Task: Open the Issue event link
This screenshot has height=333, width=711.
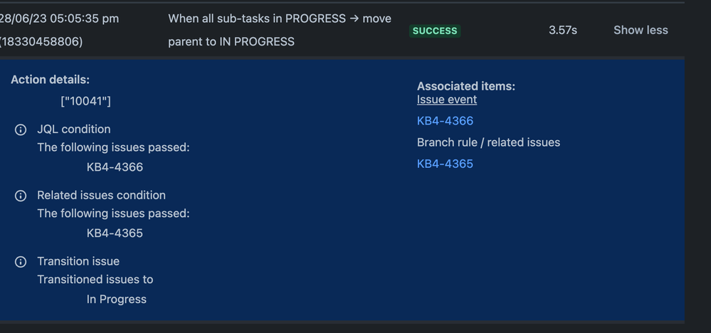Action: tap(447, 100)
